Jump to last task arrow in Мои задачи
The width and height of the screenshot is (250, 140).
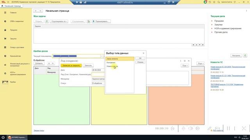click(203, 45)
